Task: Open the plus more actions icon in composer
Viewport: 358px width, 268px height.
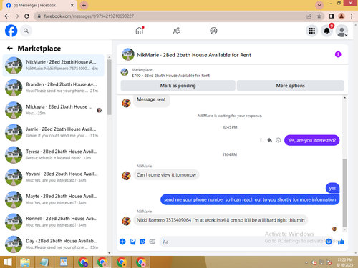Action: click(122, 242)
